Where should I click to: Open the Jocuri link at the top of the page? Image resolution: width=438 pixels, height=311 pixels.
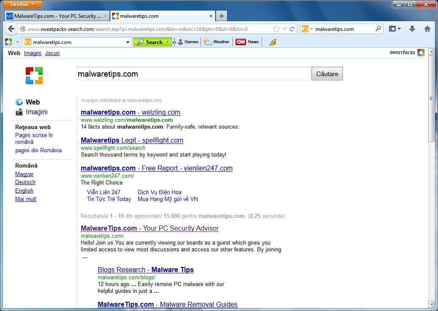pyautogui.click(x=52, y=53)
